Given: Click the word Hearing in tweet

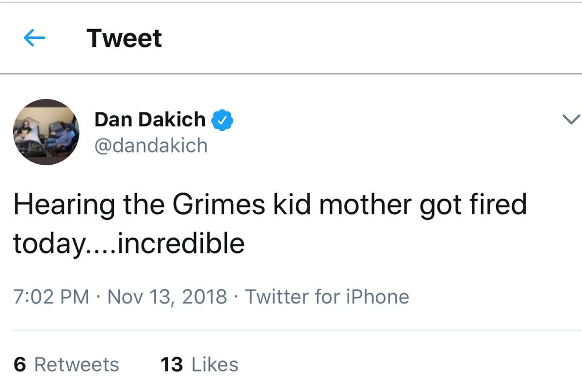Looking at the screenshot, I should pyautogui.click(x=64, y=205).
